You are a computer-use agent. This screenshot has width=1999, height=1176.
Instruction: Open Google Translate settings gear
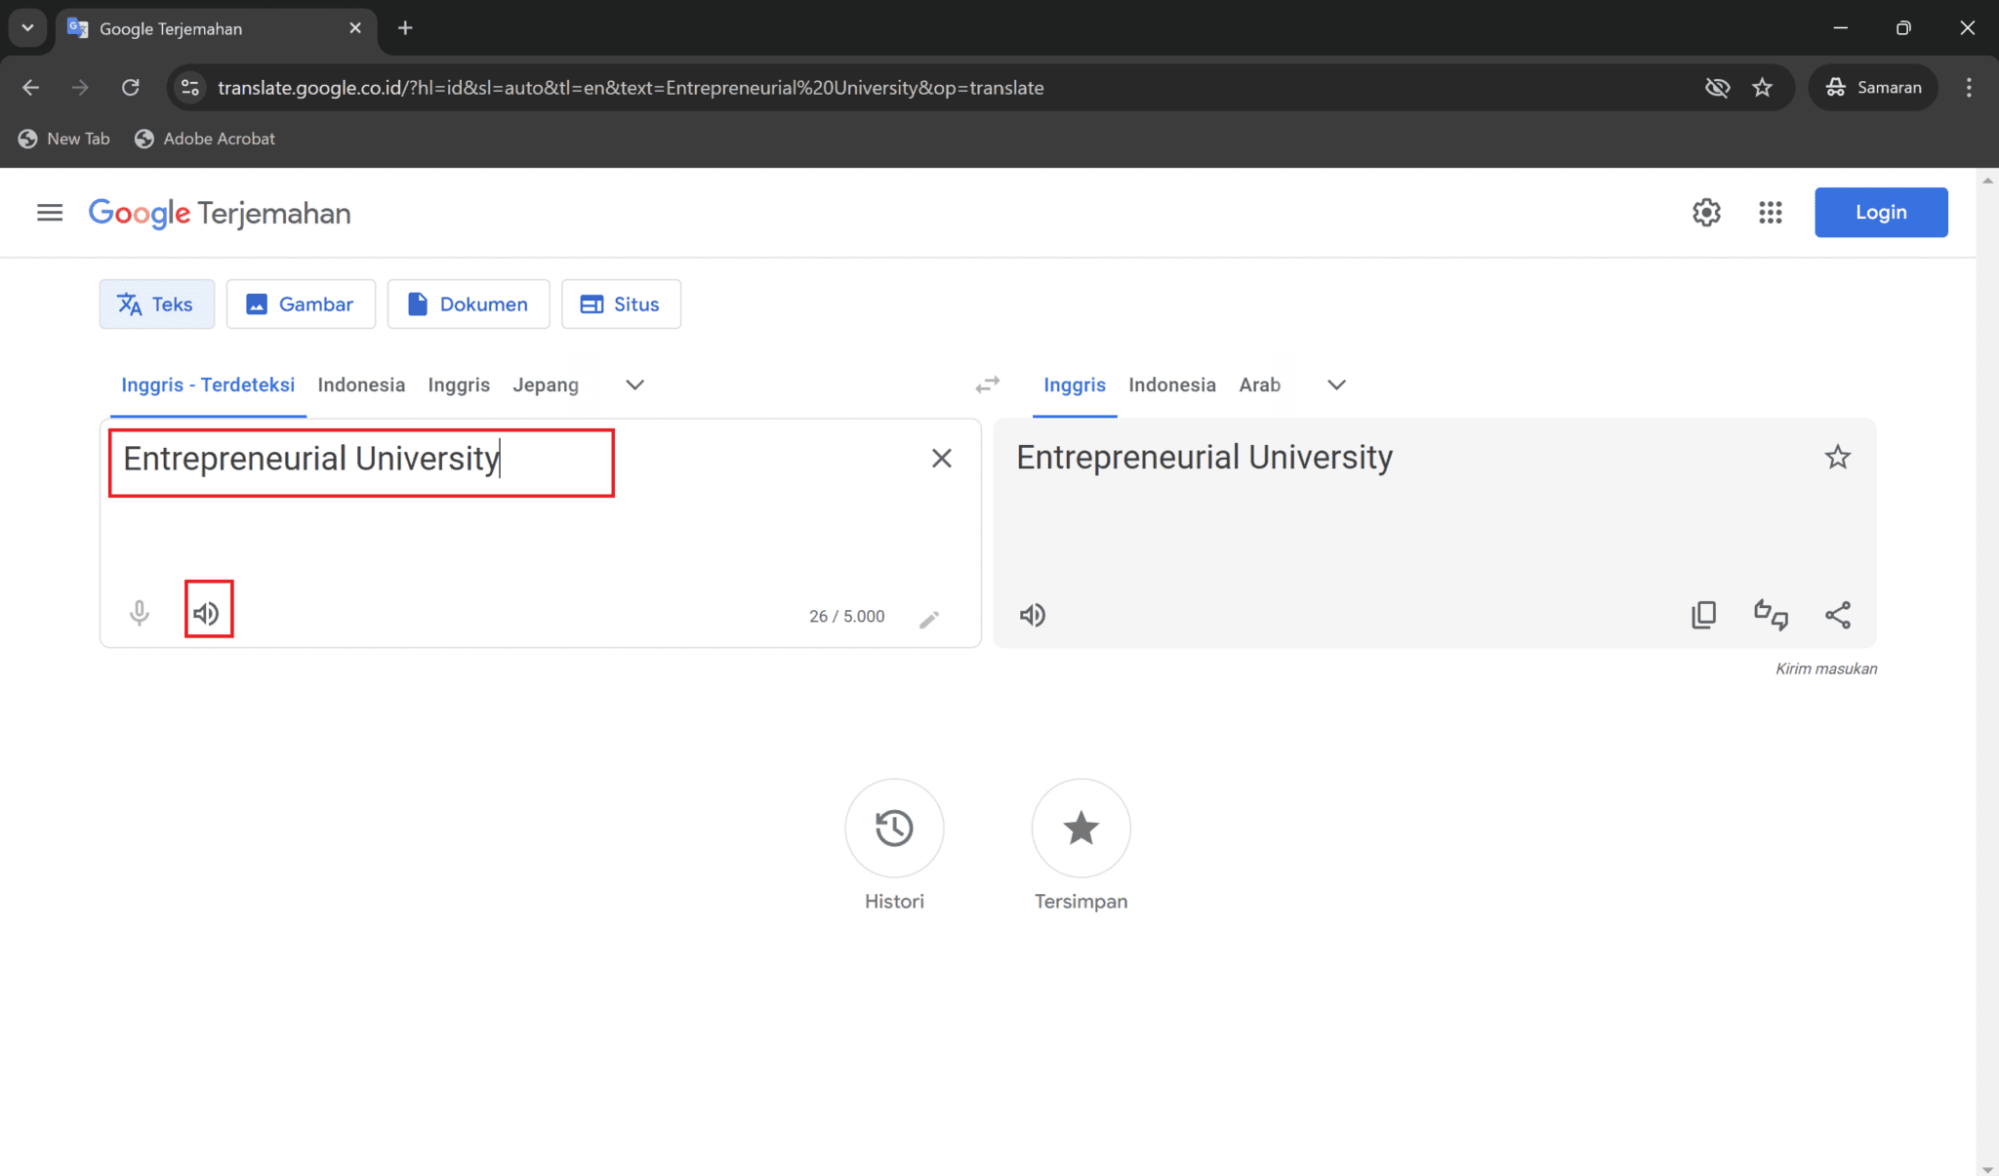click(x=1707, y=212)
